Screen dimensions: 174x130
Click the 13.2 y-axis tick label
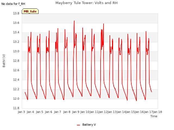16,42
